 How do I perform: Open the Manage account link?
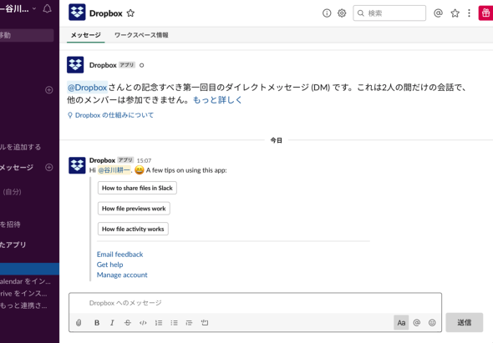pos(122,275)
